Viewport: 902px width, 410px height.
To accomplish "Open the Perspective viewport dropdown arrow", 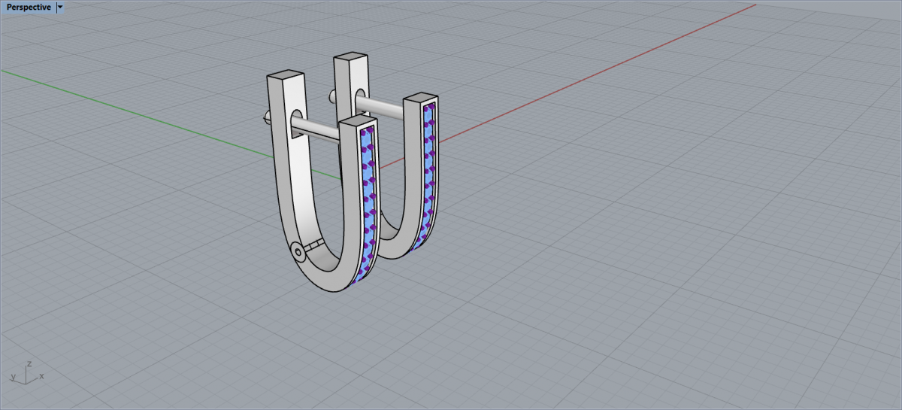I will pyautogui.click(x=60, y=7).
